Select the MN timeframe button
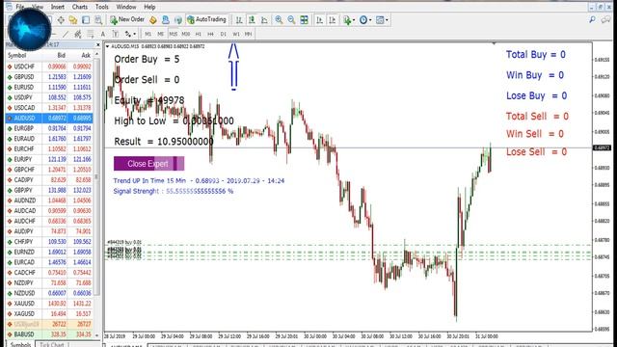Viewport: 617px width, 347px height. 249,35
